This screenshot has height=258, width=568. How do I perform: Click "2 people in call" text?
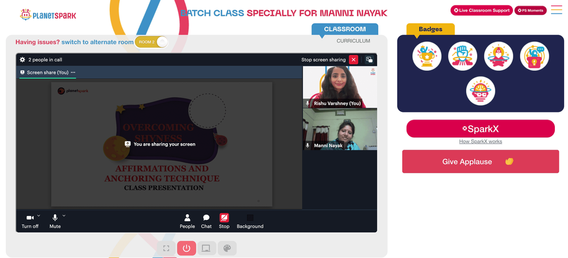(45, 60)
